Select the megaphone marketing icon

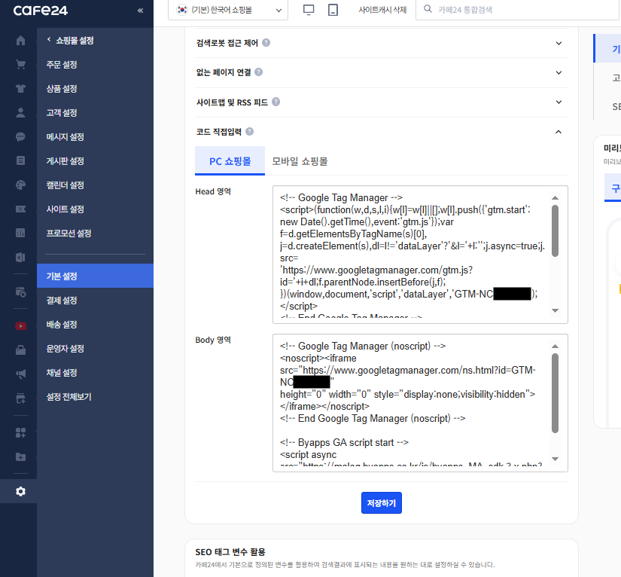pyautogui.click(x=19, y=373)
